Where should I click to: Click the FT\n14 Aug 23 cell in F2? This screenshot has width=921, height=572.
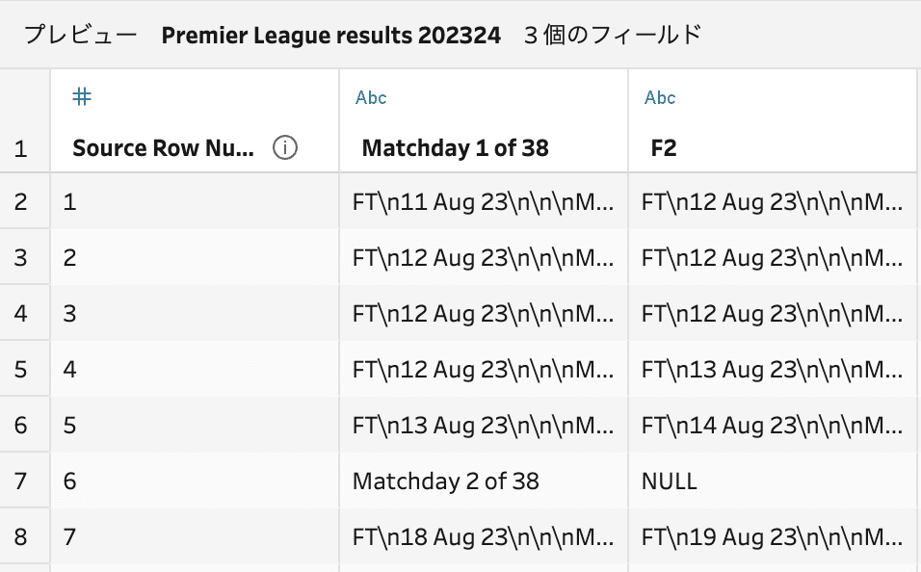773,426
